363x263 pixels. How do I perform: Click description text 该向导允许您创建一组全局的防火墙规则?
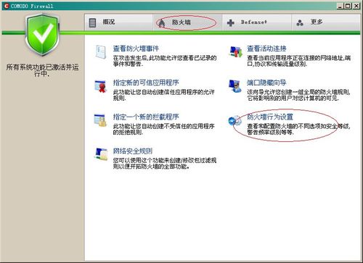298,95
